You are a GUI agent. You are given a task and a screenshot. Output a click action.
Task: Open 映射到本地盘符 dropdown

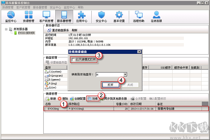point(125,75)
